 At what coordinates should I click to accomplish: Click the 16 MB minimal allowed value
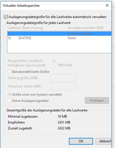pos(62,116)
